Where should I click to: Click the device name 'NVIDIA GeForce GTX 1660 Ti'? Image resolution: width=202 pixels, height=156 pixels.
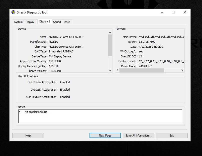point(66,37)
